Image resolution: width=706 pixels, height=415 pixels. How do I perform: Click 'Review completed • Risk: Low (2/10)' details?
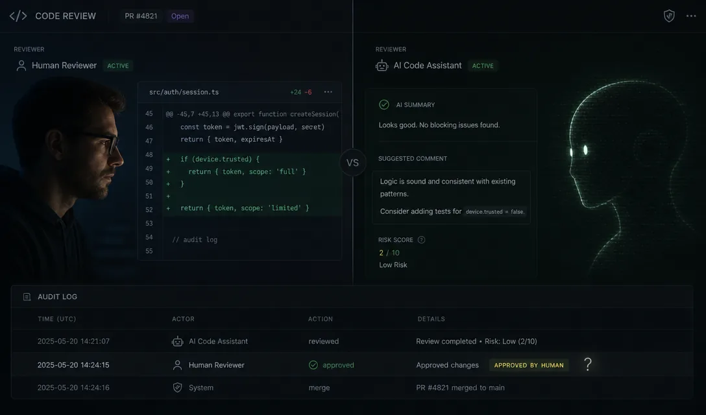[476, 342]
